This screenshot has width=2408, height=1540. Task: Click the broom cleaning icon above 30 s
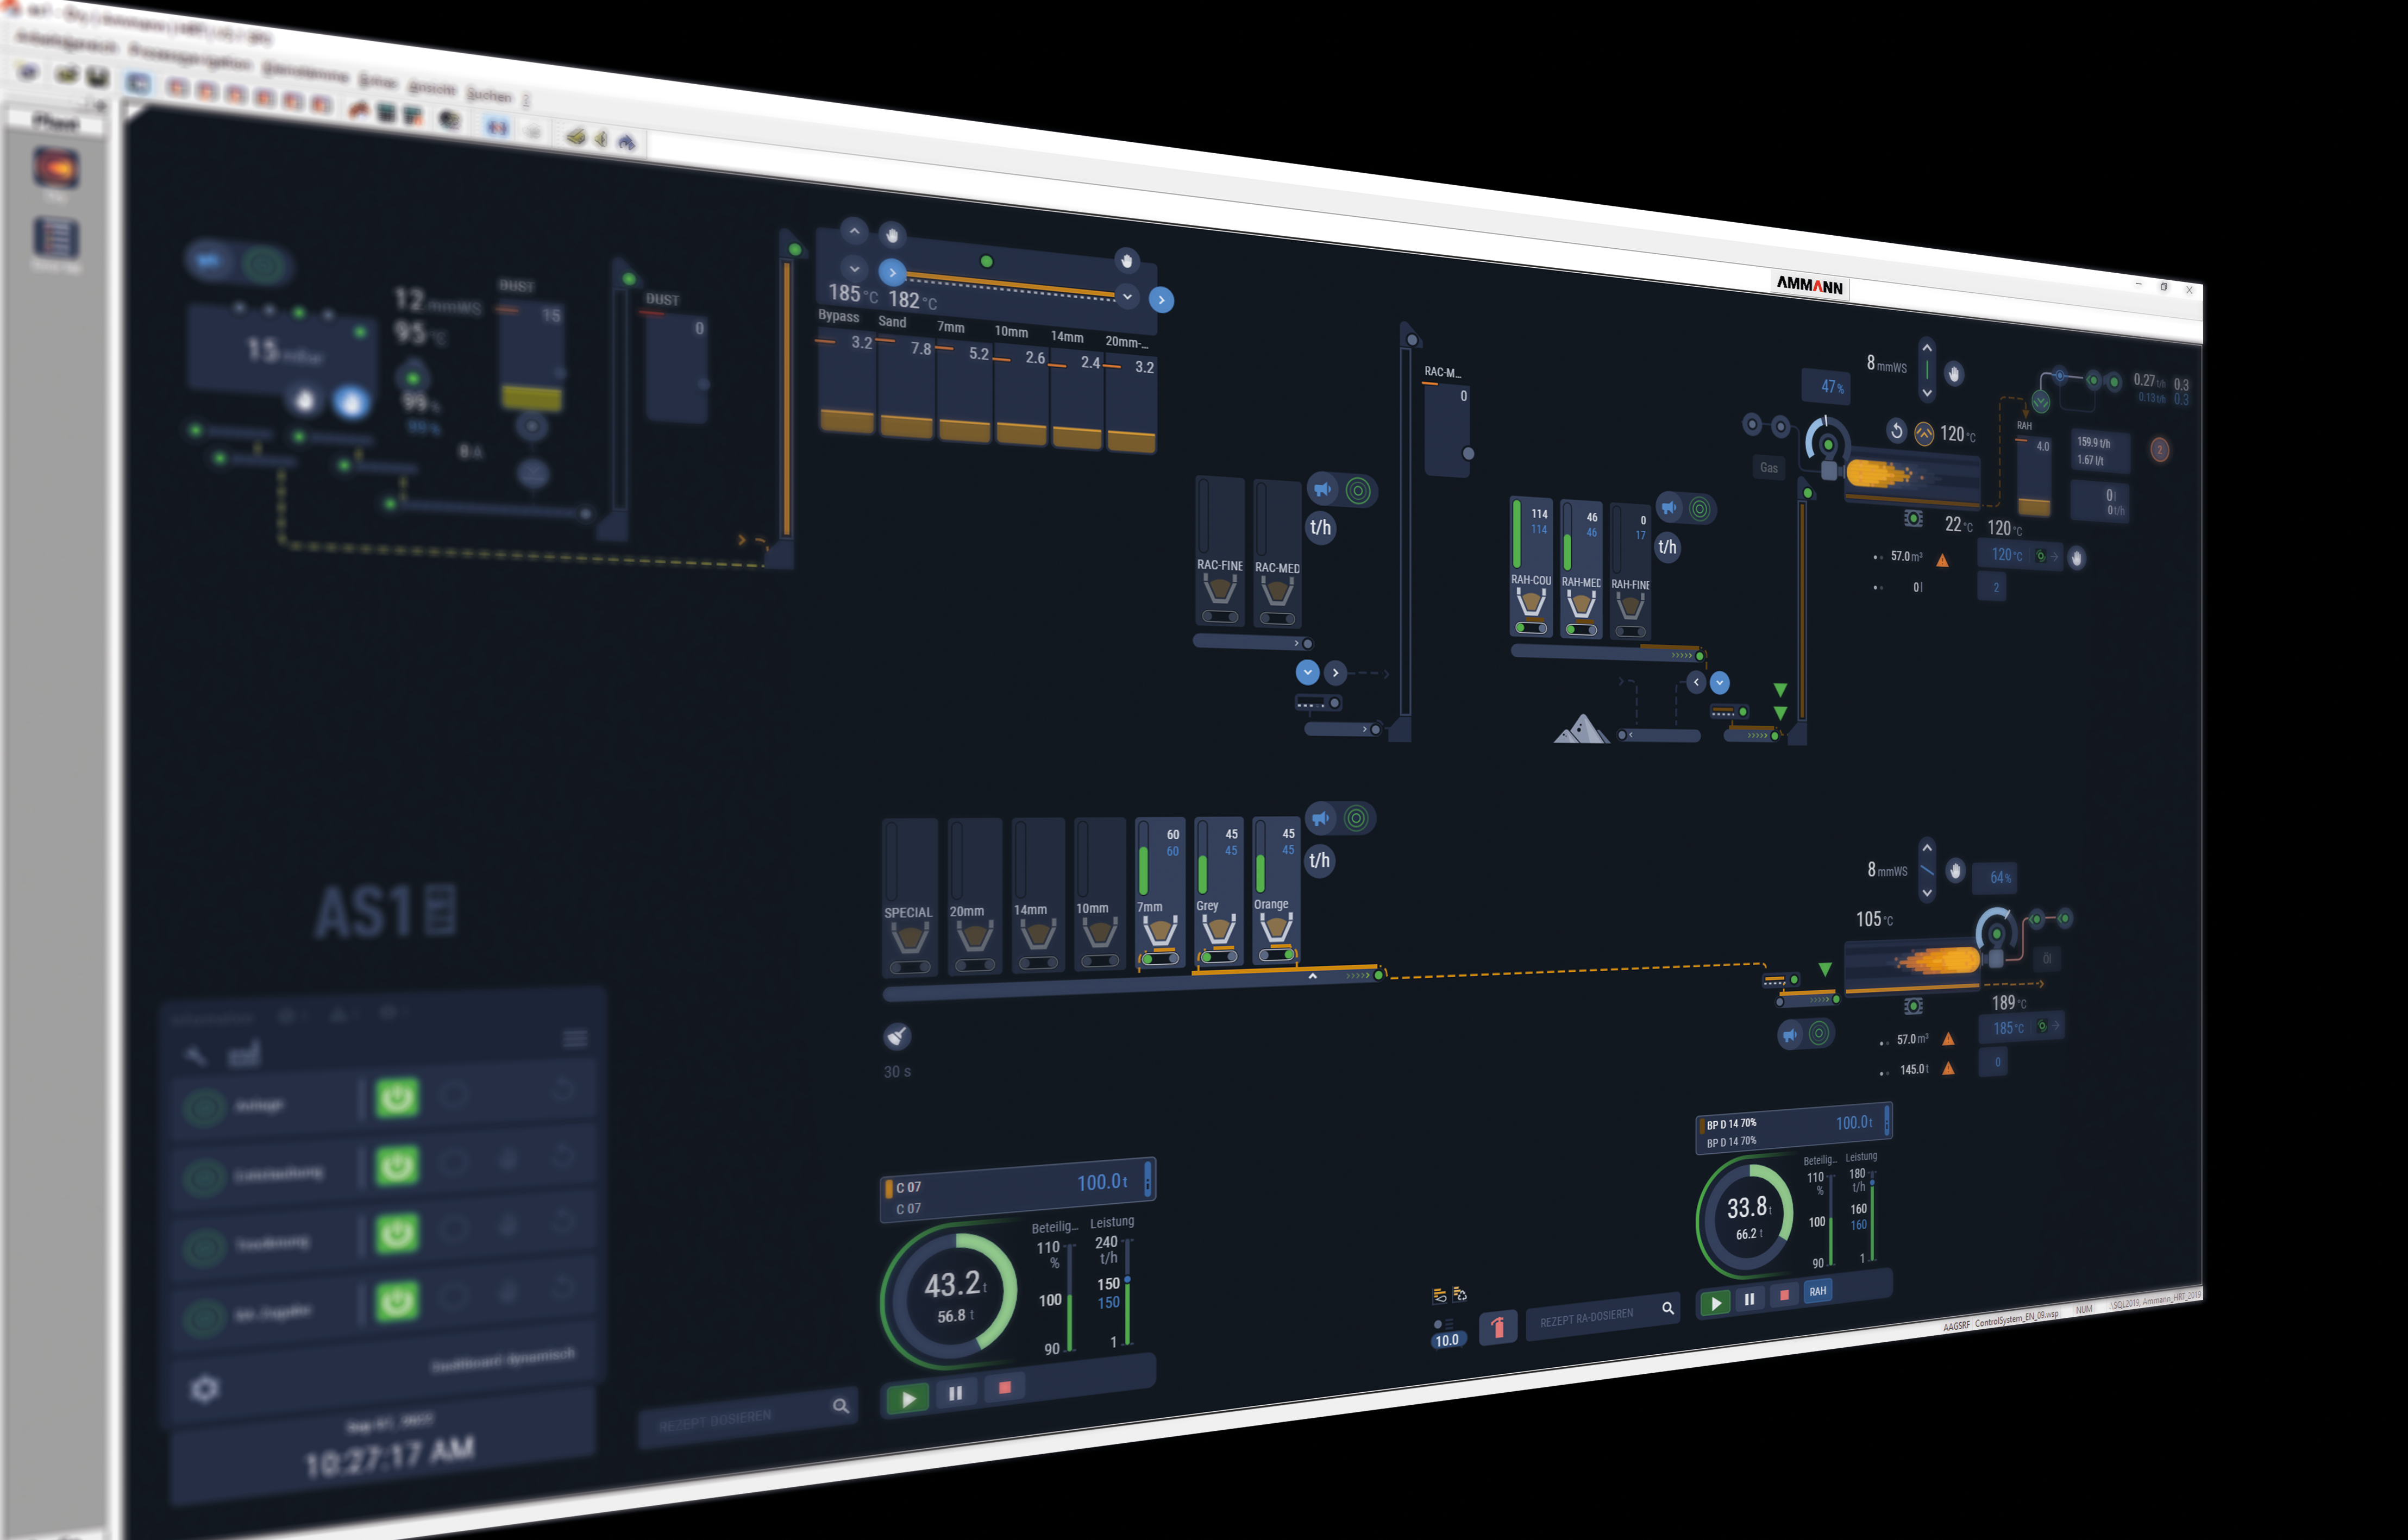[897, 1036]
